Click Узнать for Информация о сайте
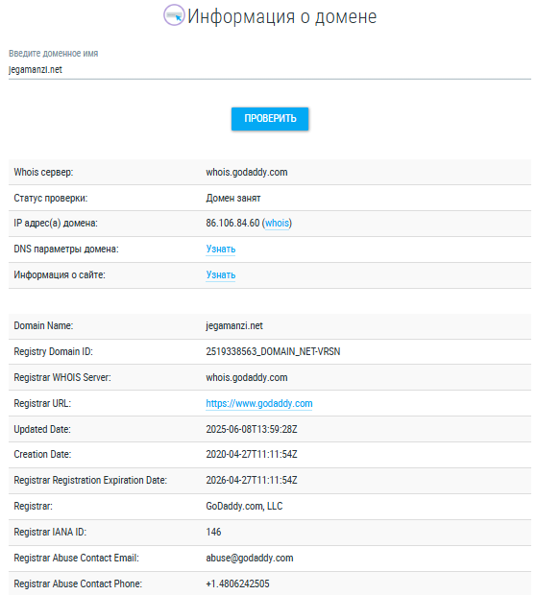 (221, 274)
